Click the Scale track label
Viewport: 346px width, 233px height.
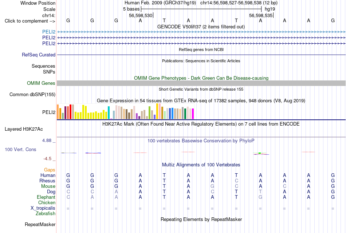[50, 9]
